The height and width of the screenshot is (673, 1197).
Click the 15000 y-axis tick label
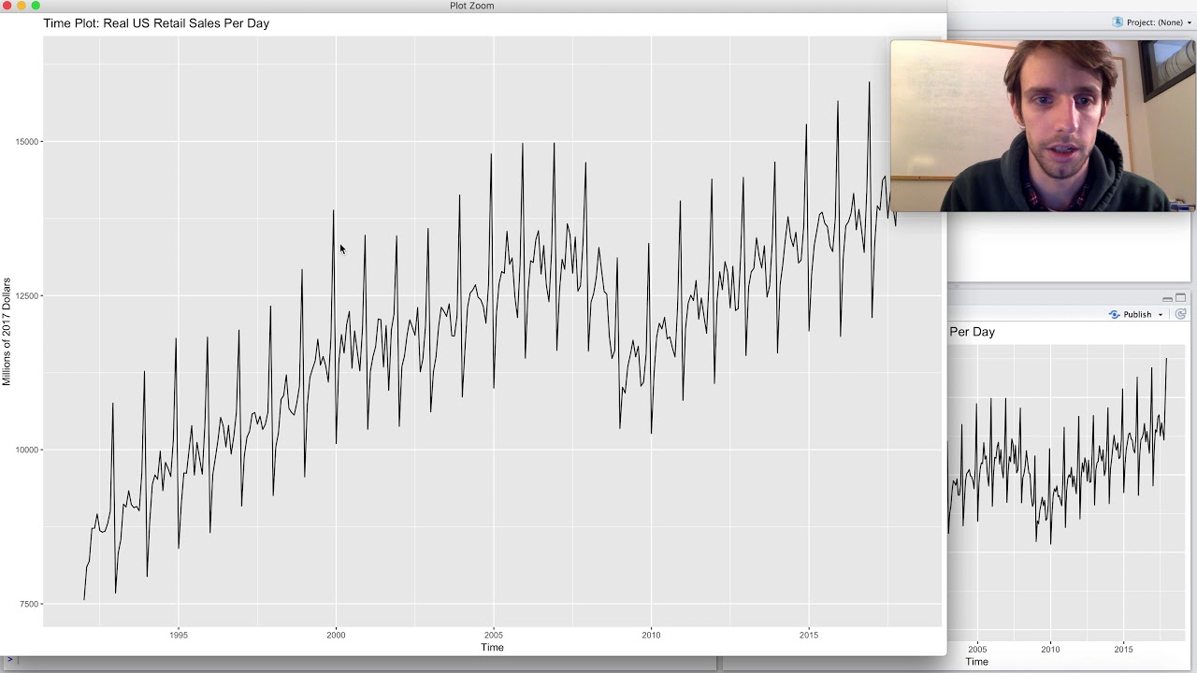[x=27, y=142]
